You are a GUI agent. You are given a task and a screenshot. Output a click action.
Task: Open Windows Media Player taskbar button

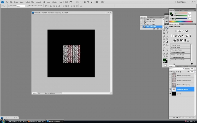(18, 121)
